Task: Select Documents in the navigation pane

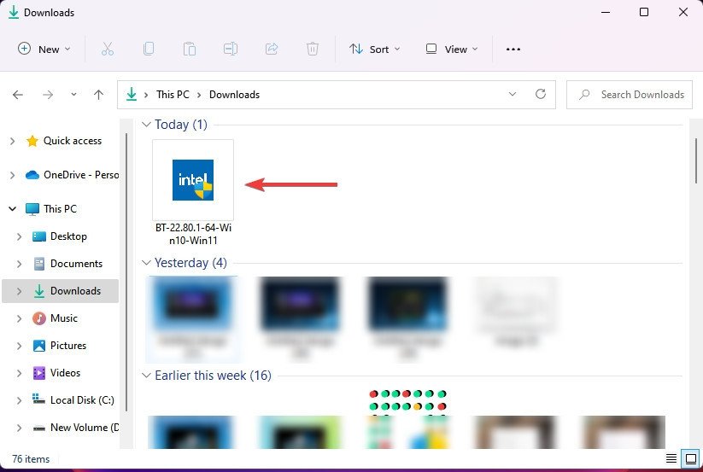Action: point(76,264)
